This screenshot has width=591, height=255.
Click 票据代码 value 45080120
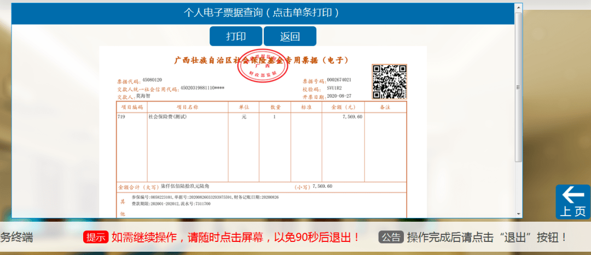152,80
